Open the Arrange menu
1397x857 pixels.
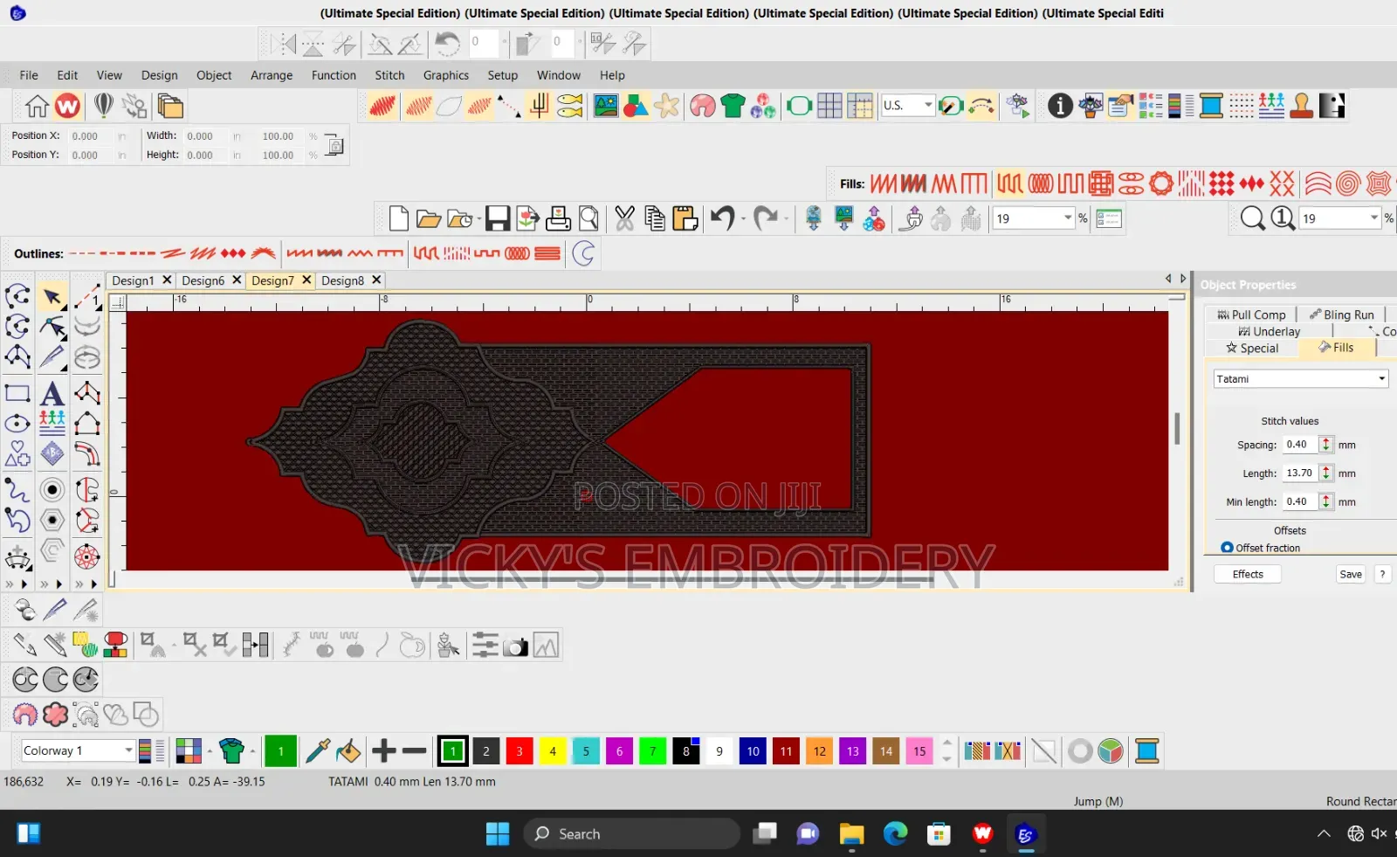(272, 75)
